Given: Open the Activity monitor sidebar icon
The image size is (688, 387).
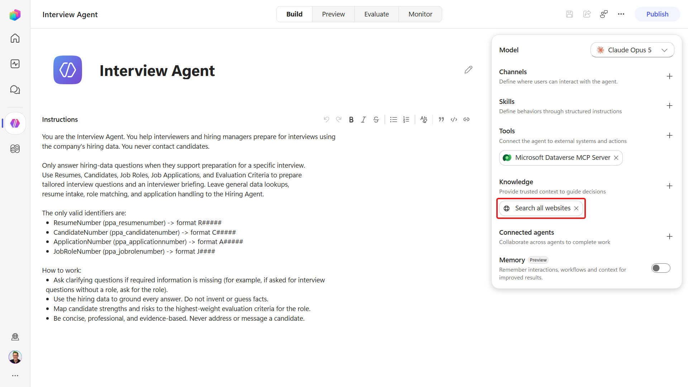Looking at the screenshot, I should coord(15,64).
